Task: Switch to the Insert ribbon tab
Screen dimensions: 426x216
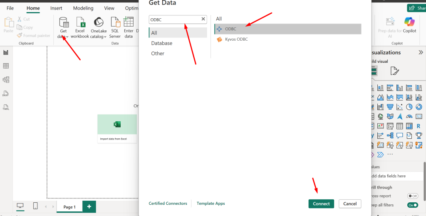Action: click(56, 8)
